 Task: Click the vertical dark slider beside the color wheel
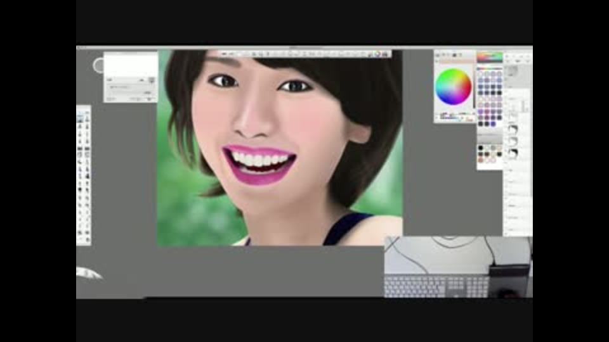[475, 89]
